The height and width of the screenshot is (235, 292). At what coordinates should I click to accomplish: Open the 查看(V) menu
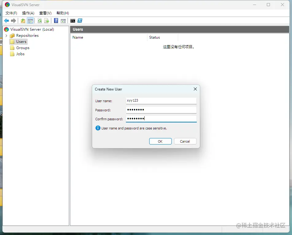[x=45, y=13]
